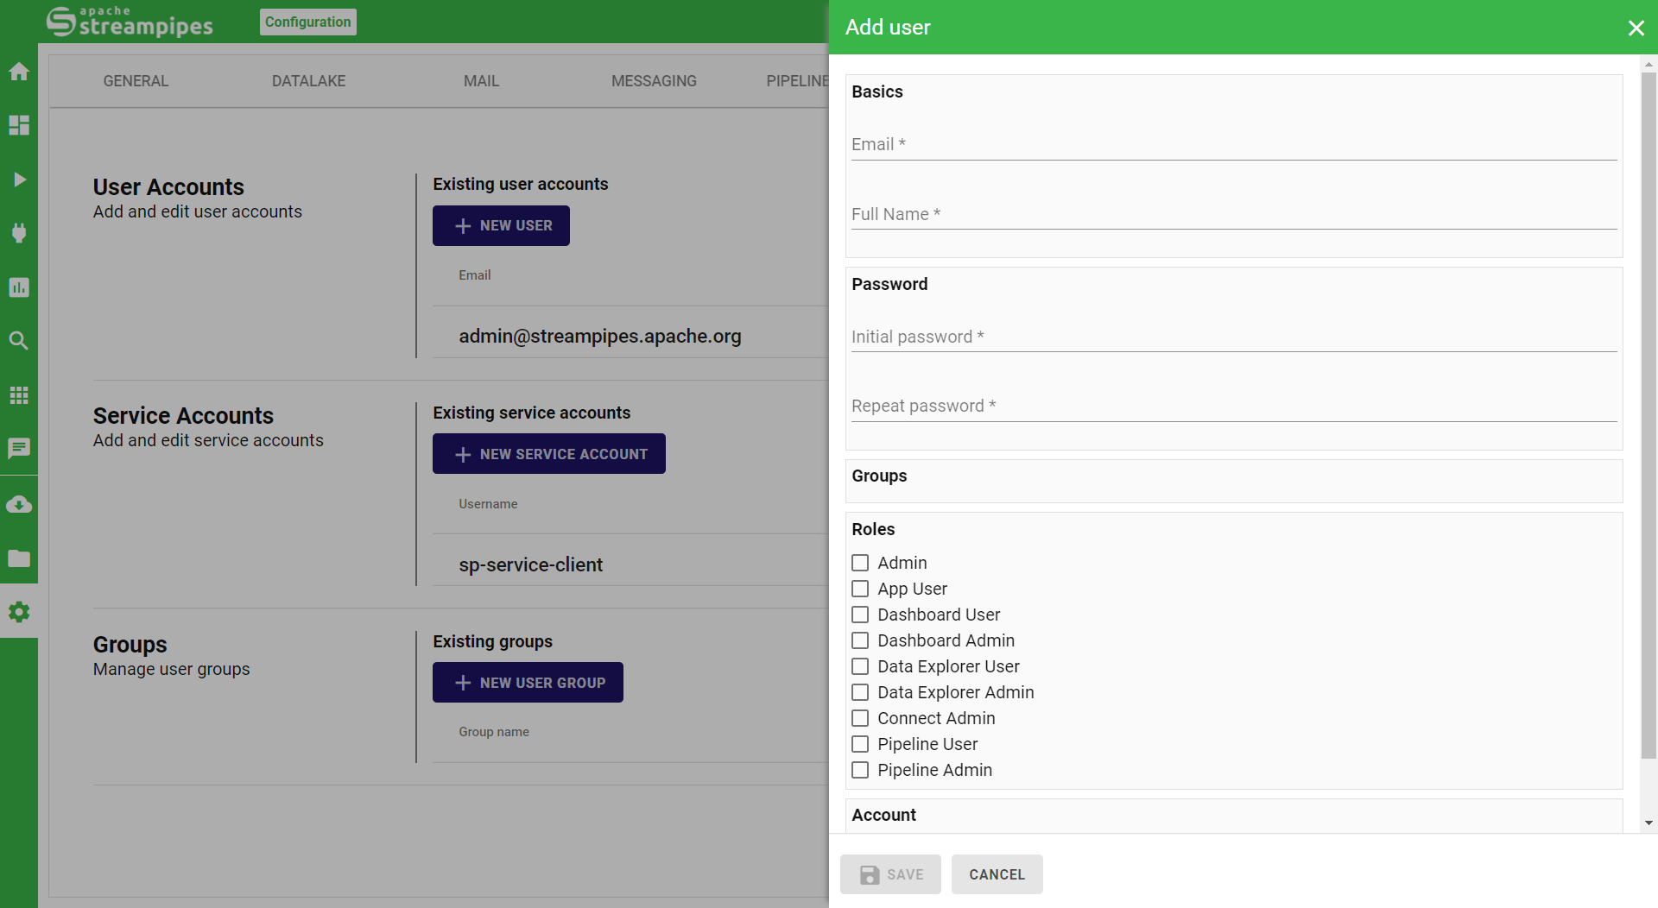The image size is (1658, 908).
Task: Click the Email input field
Action: pyautogui.click(x=1233, y=144)
